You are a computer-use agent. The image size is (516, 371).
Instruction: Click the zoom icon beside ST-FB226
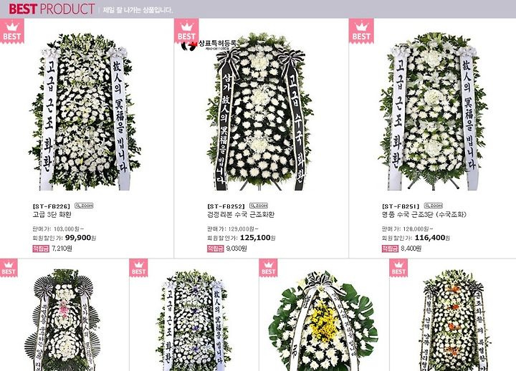[84, 206]
